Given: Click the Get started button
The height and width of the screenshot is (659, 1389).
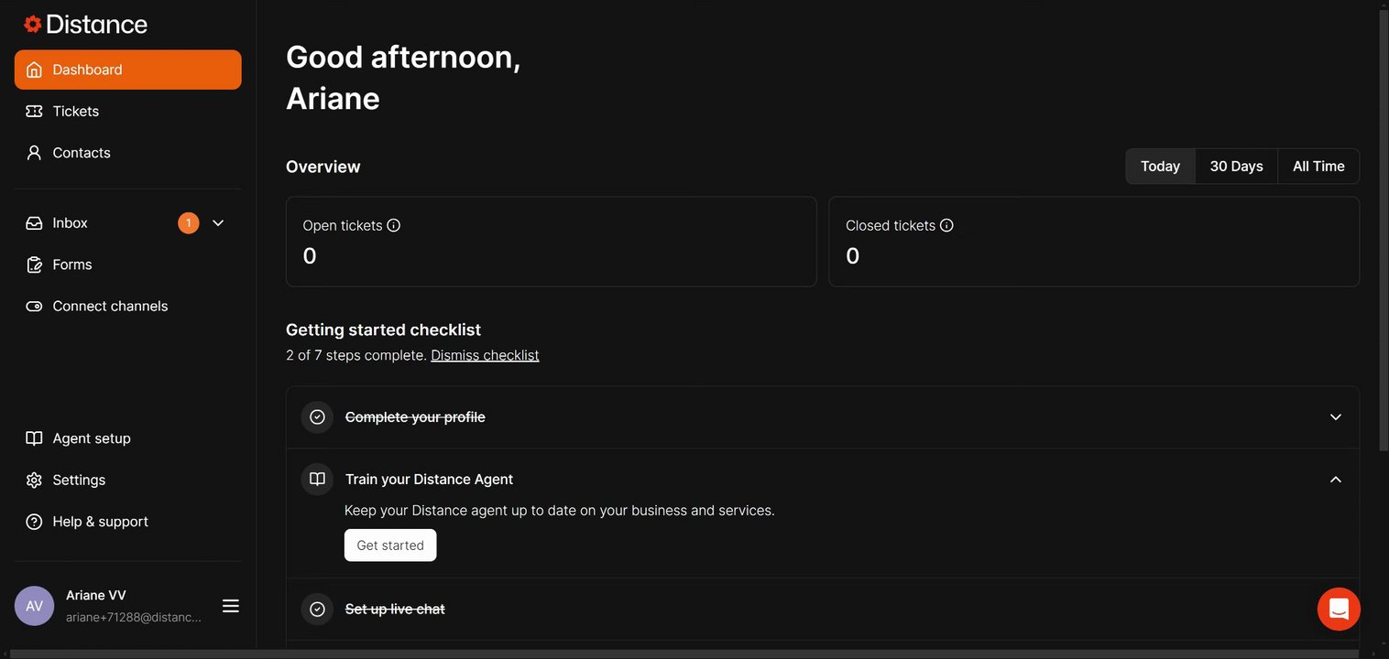Looking at the screenshot, I should click(x=390, y=546).
